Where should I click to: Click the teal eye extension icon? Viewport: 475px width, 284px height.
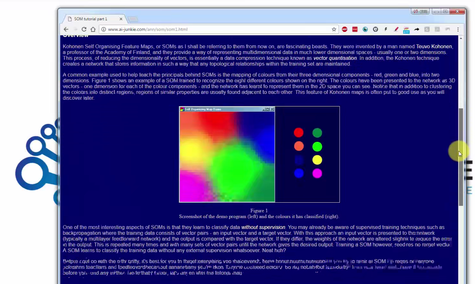pos(365,29)
